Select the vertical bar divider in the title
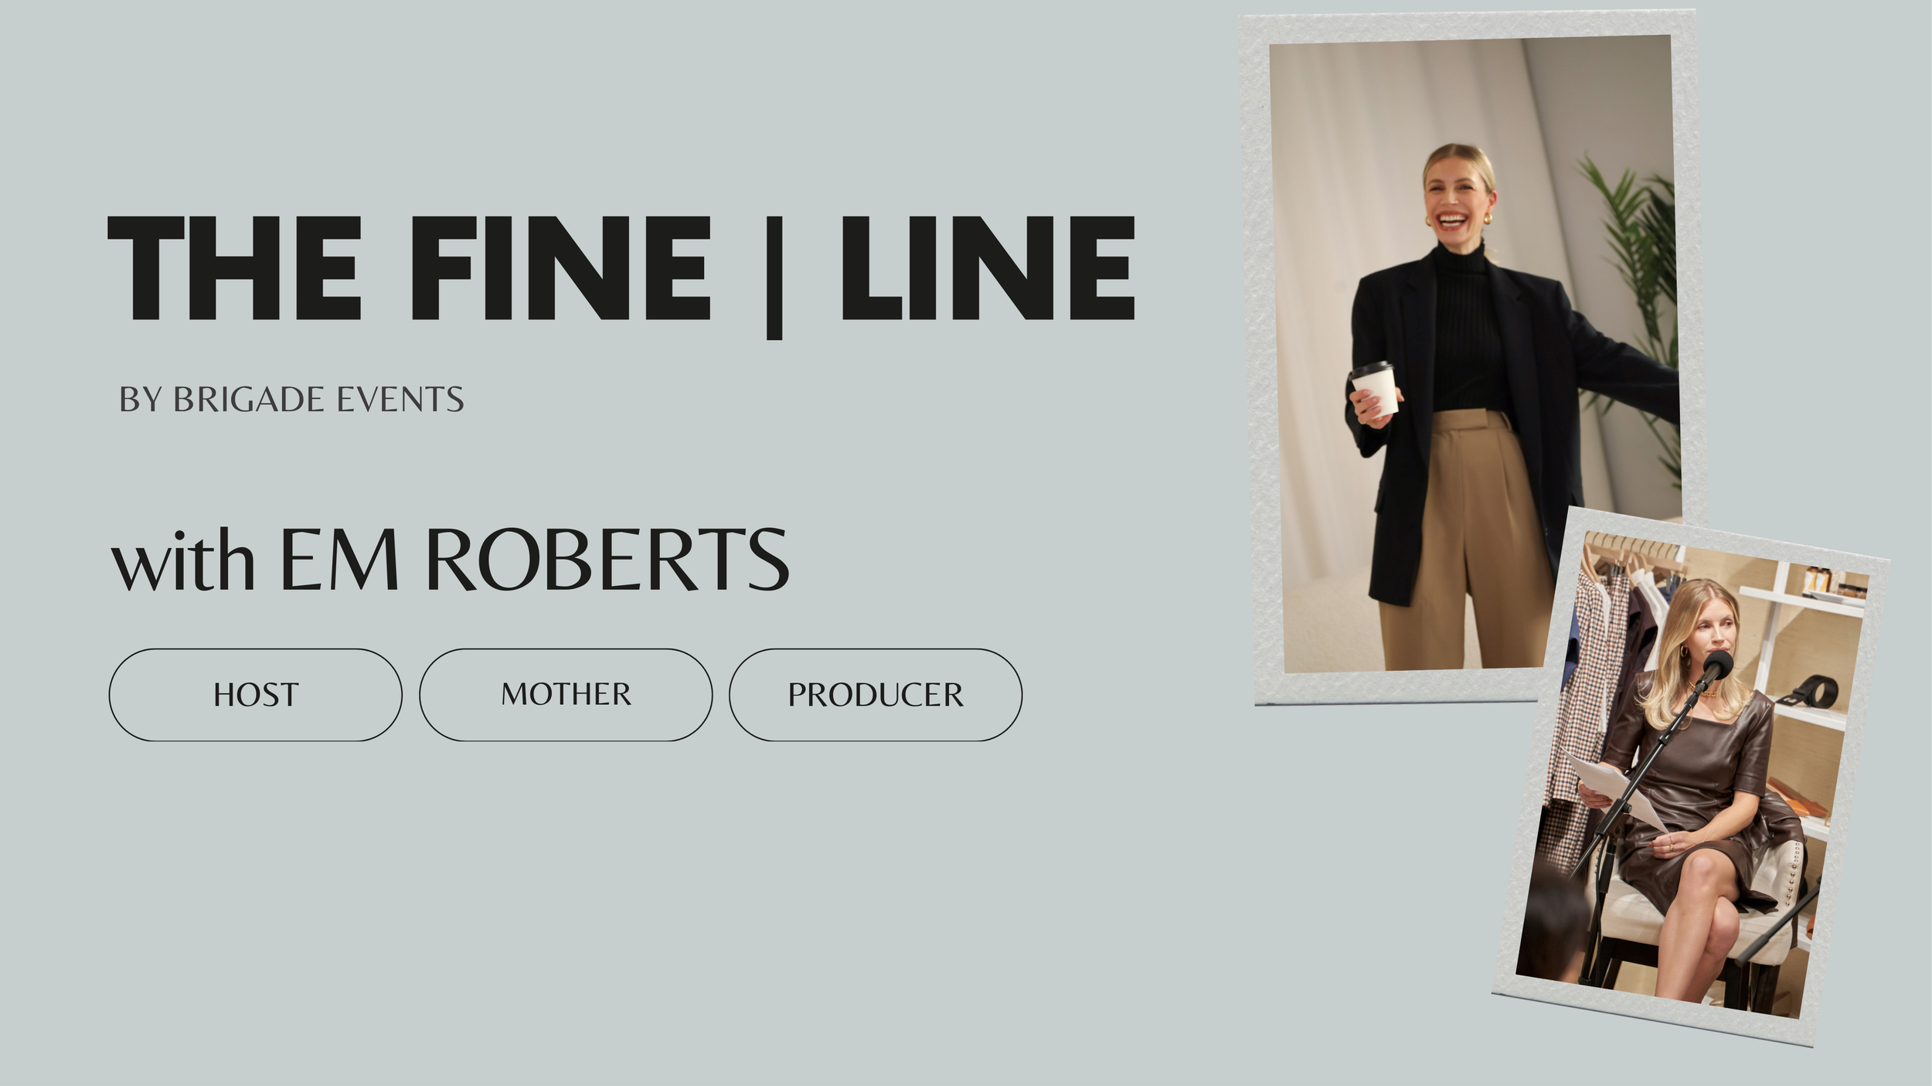1932x1086 pixels. [774, 278]
